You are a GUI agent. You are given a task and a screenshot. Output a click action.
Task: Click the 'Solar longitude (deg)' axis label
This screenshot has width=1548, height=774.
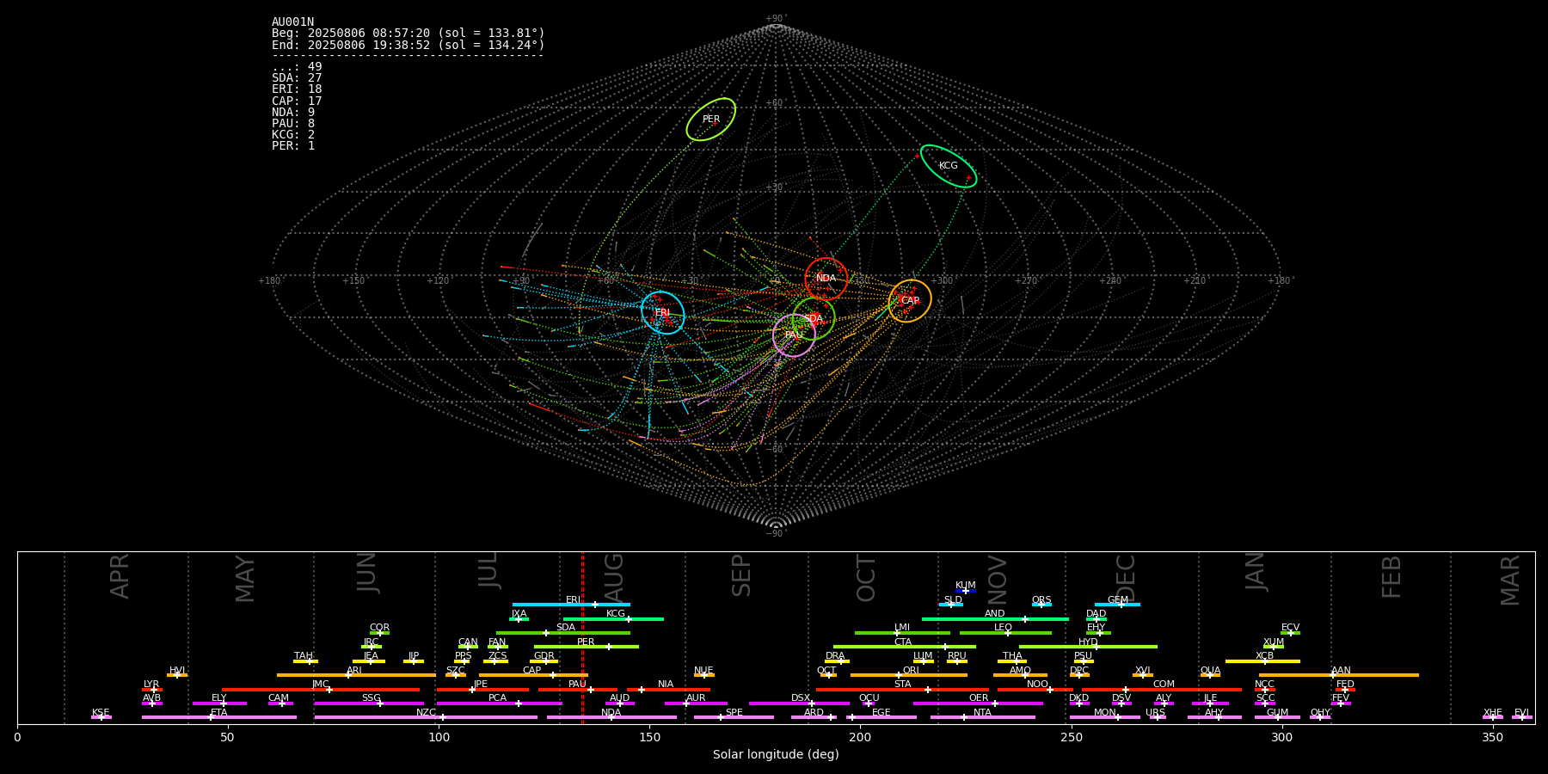(776, 754)
